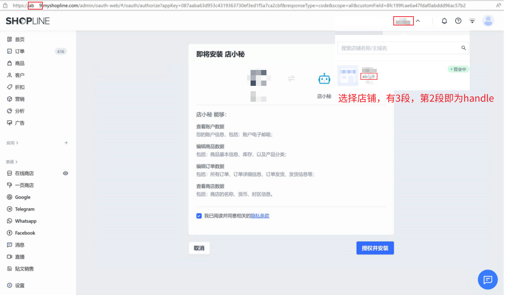Click the Facebook icon in the sidebar
The width and height of the screenshot is (505, 295).
pyautogui.click(x=10, y=233)
